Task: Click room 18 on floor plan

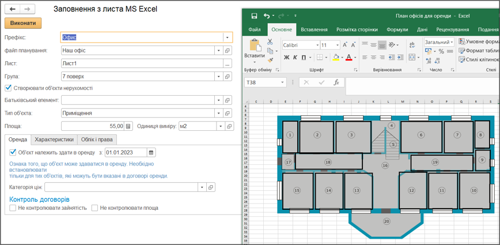Action: pyautogui.click(x=329, y=162)
